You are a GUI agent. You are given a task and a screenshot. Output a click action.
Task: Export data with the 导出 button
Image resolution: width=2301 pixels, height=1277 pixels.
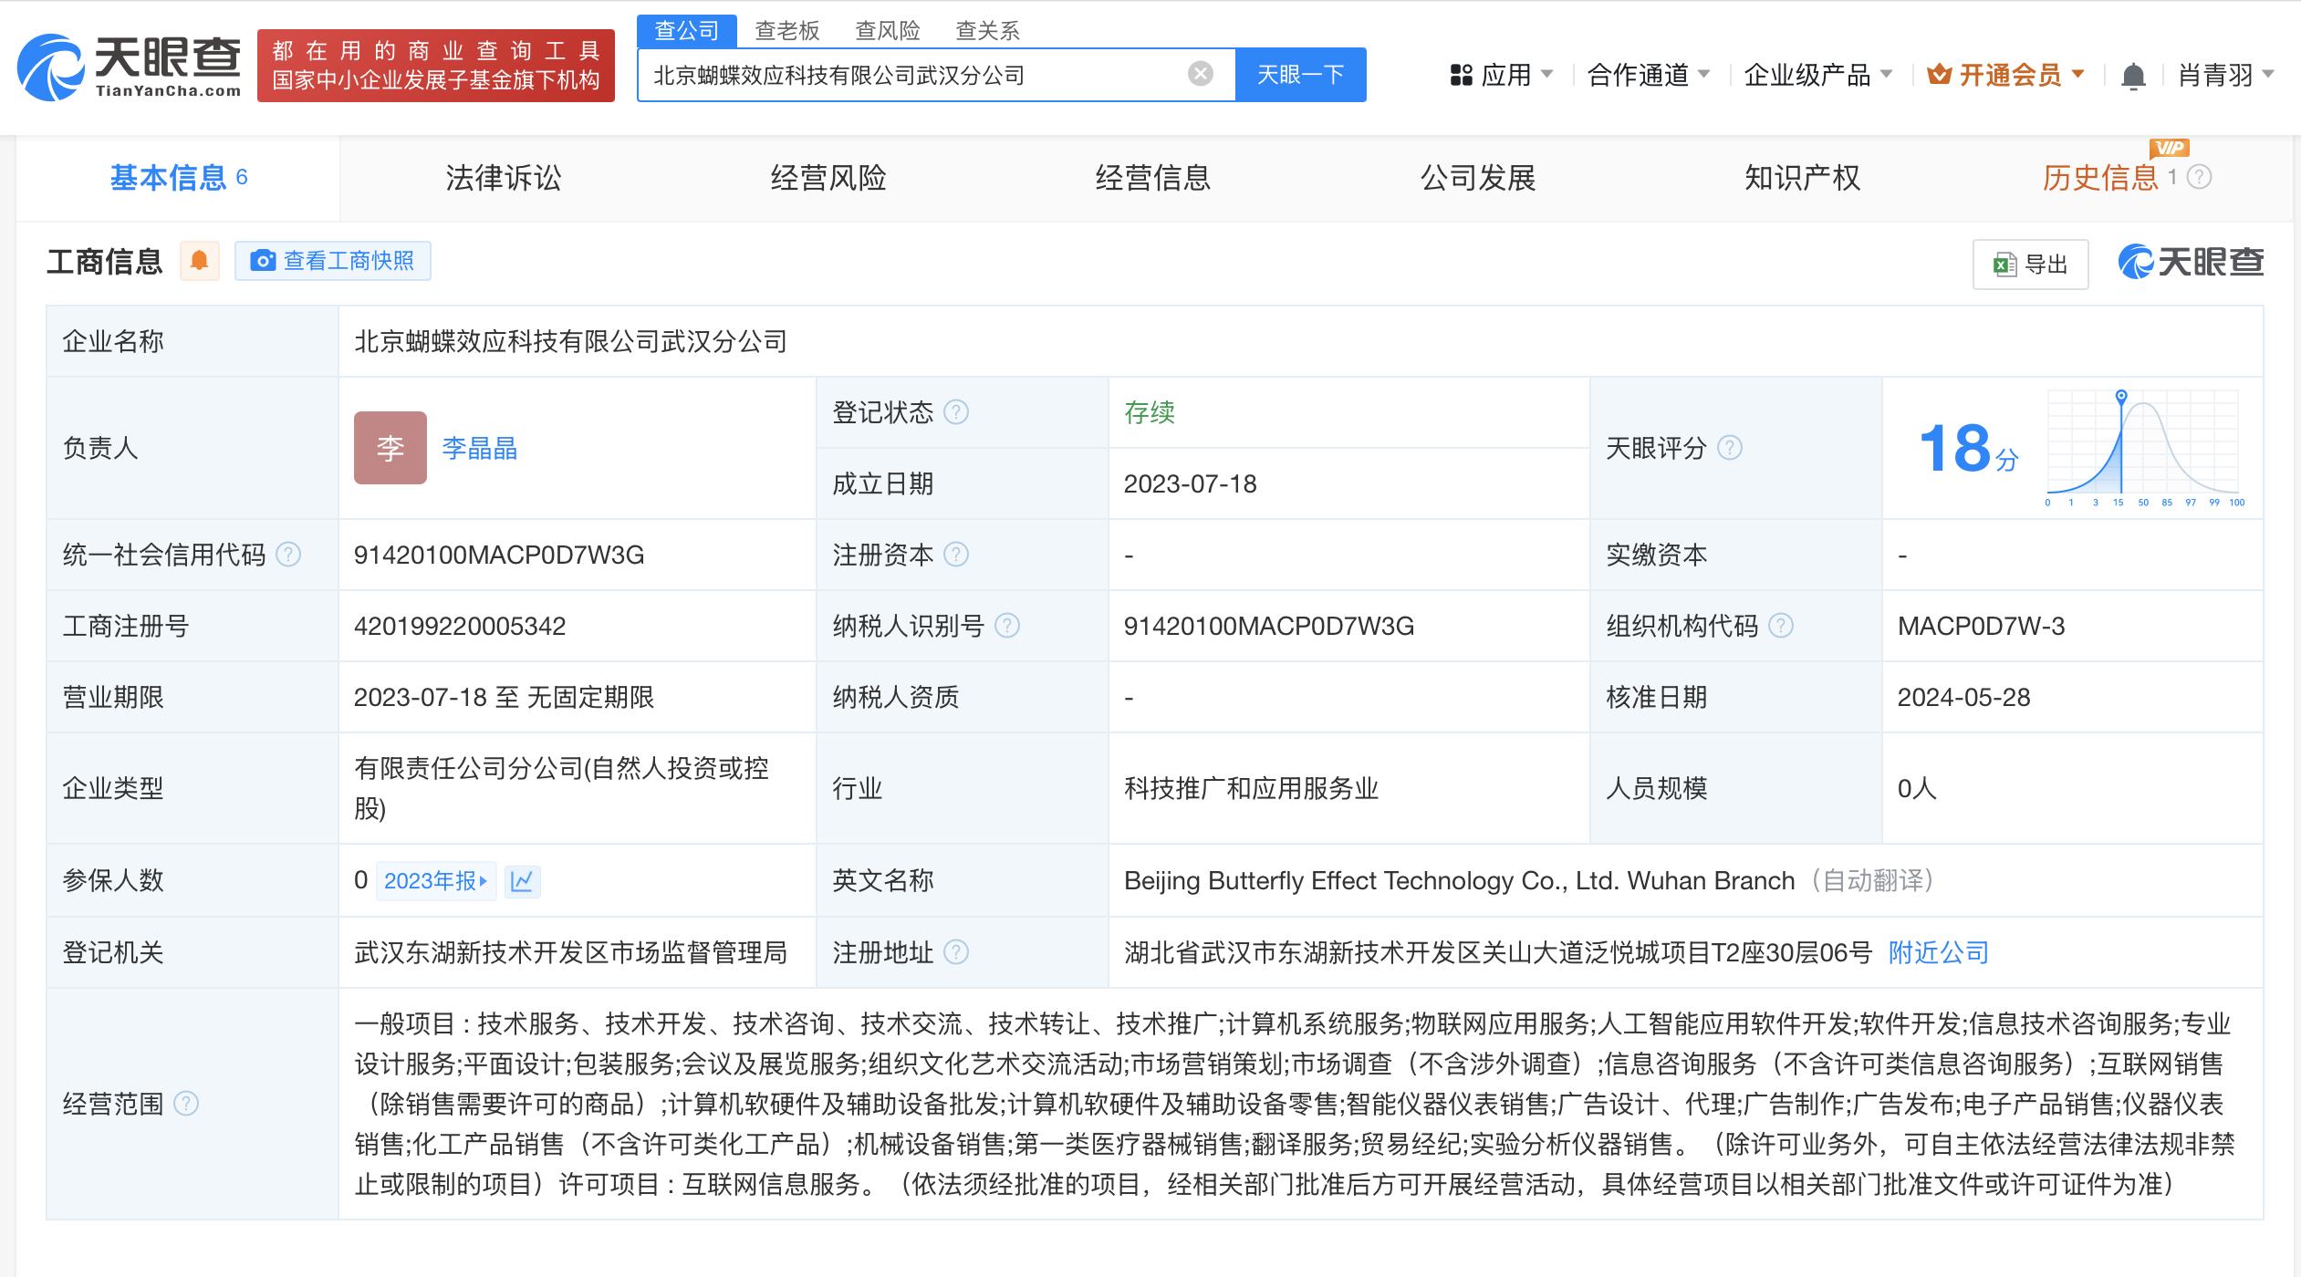tap(2030, 265)
